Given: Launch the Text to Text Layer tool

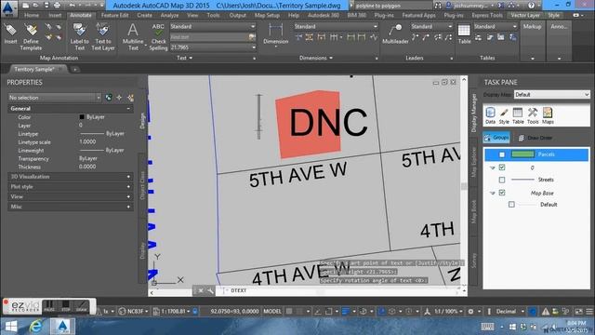Looking at the screenshot, I should tap(103, 37).
